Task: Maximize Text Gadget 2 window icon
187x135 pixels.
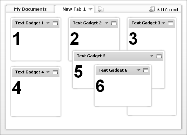Action: 114,23
